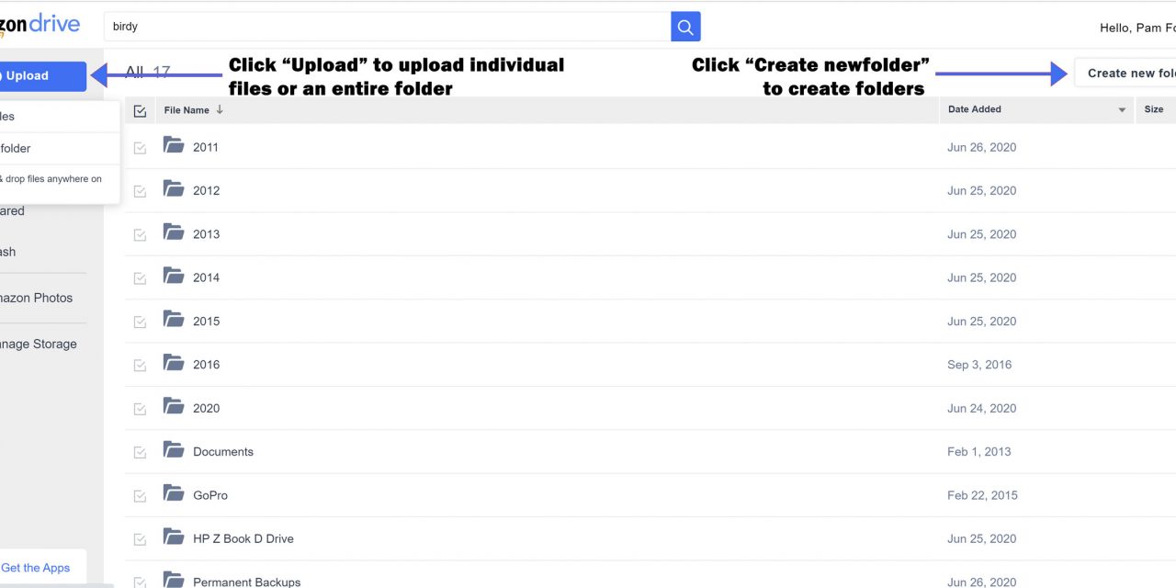
Task: Open Amazon Photos from the sidebar
Action: [35, 298]
